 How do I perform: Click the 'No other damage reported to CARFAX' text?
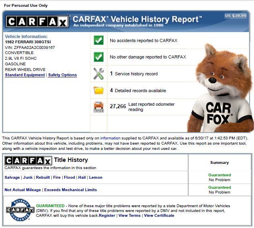(x=148, y=57)
